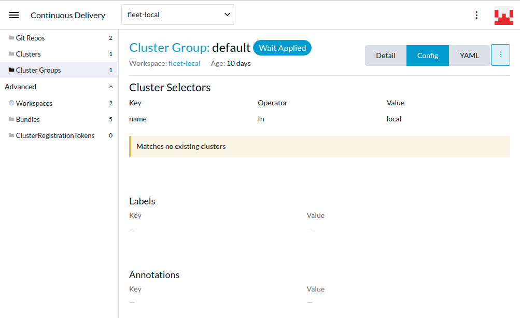Click the globe icon beside Workspaces
The width and height of the screenshot is (520, 318).
[x=10, y=103]
